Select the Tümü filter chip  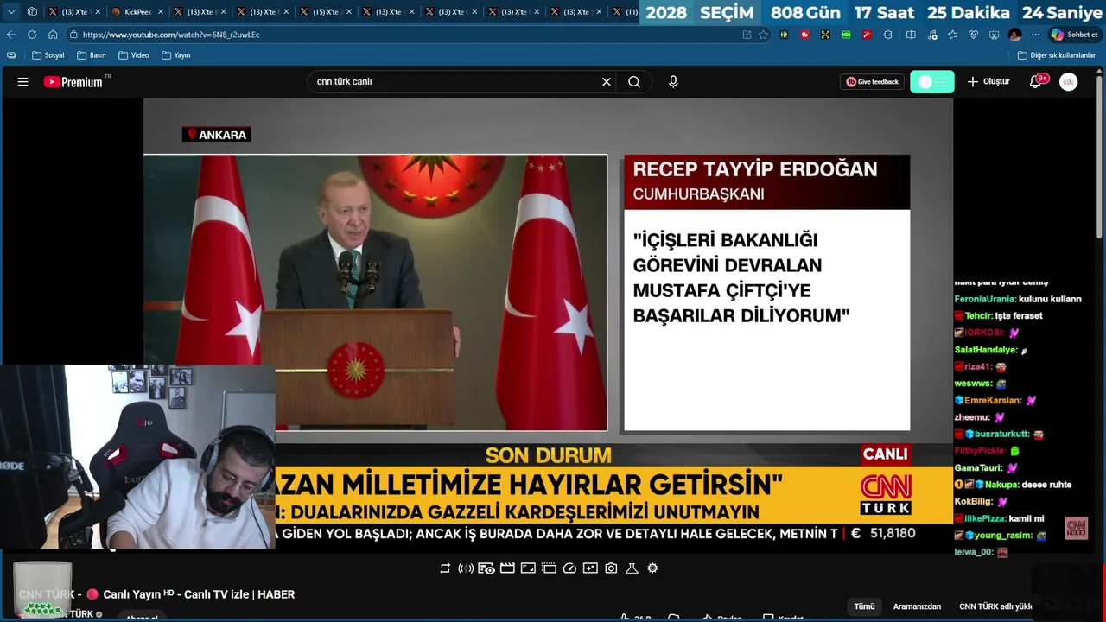(x=864, y=606)
